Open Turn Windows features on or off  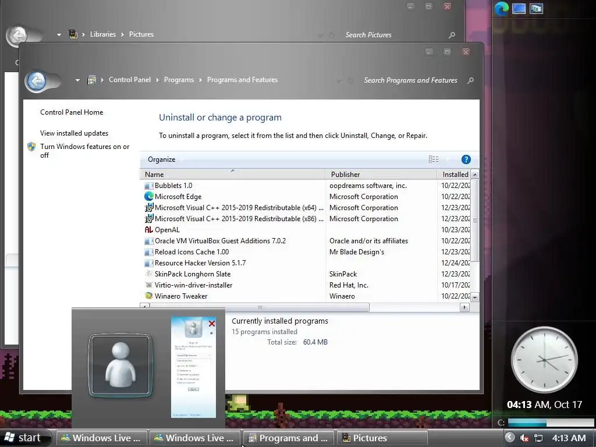85,151
